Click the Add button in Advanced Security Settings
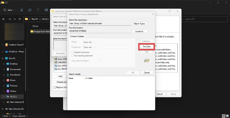Viewport: 230px width, 118px height. click(x=60, y=76)
